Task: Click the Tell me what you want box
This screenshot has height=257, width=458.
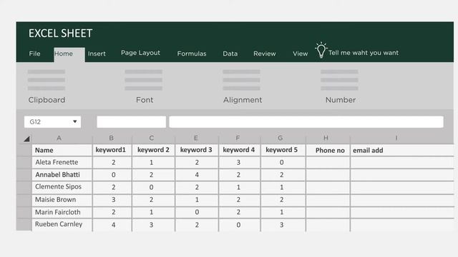Action: coord(364,53)
